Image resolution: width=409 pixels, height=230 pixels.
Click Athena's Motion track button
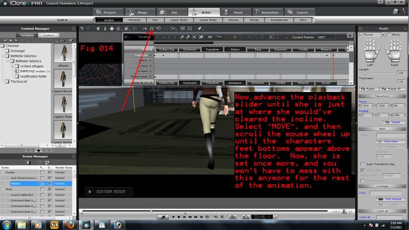235,50
